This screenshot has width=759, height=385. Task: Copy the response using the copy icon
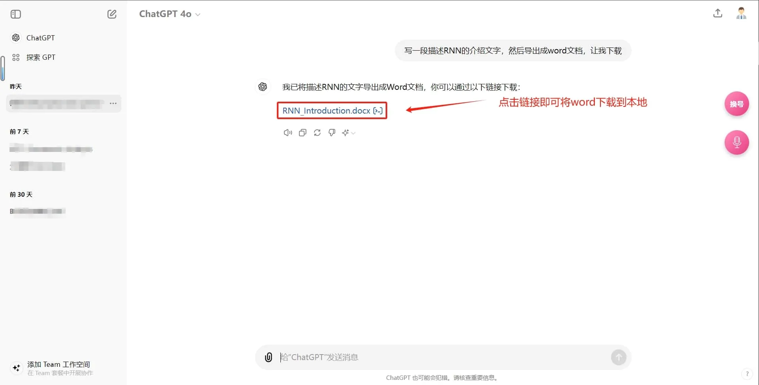(x=302, y=133)
